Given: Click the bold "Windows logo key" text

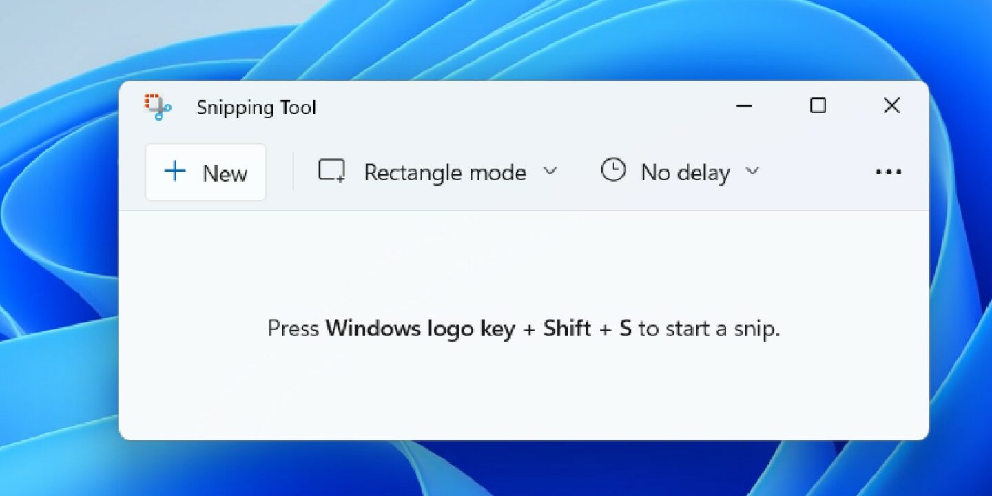Looking at the screenshot, I should coord(420,329).
